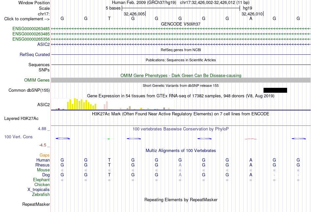
Task: Click the RefSeq Curated track label
Action: (x=35, y=54)
